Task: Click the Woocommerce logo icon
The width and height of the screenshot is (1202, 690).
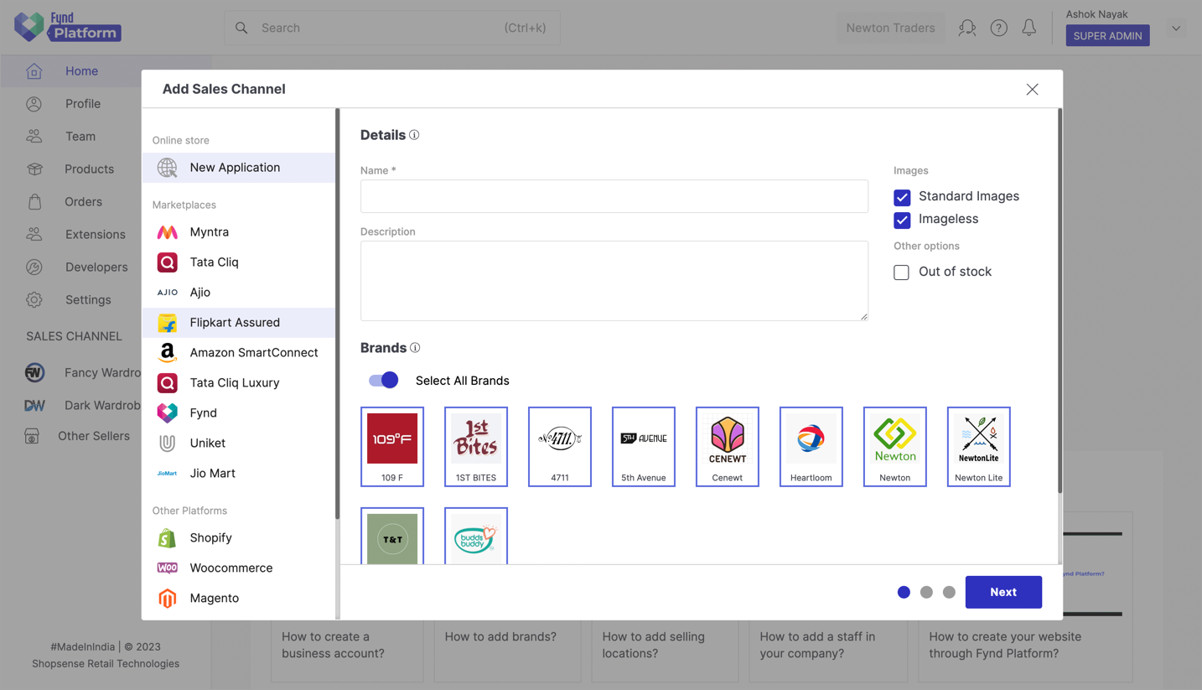Action: point(168,568)
